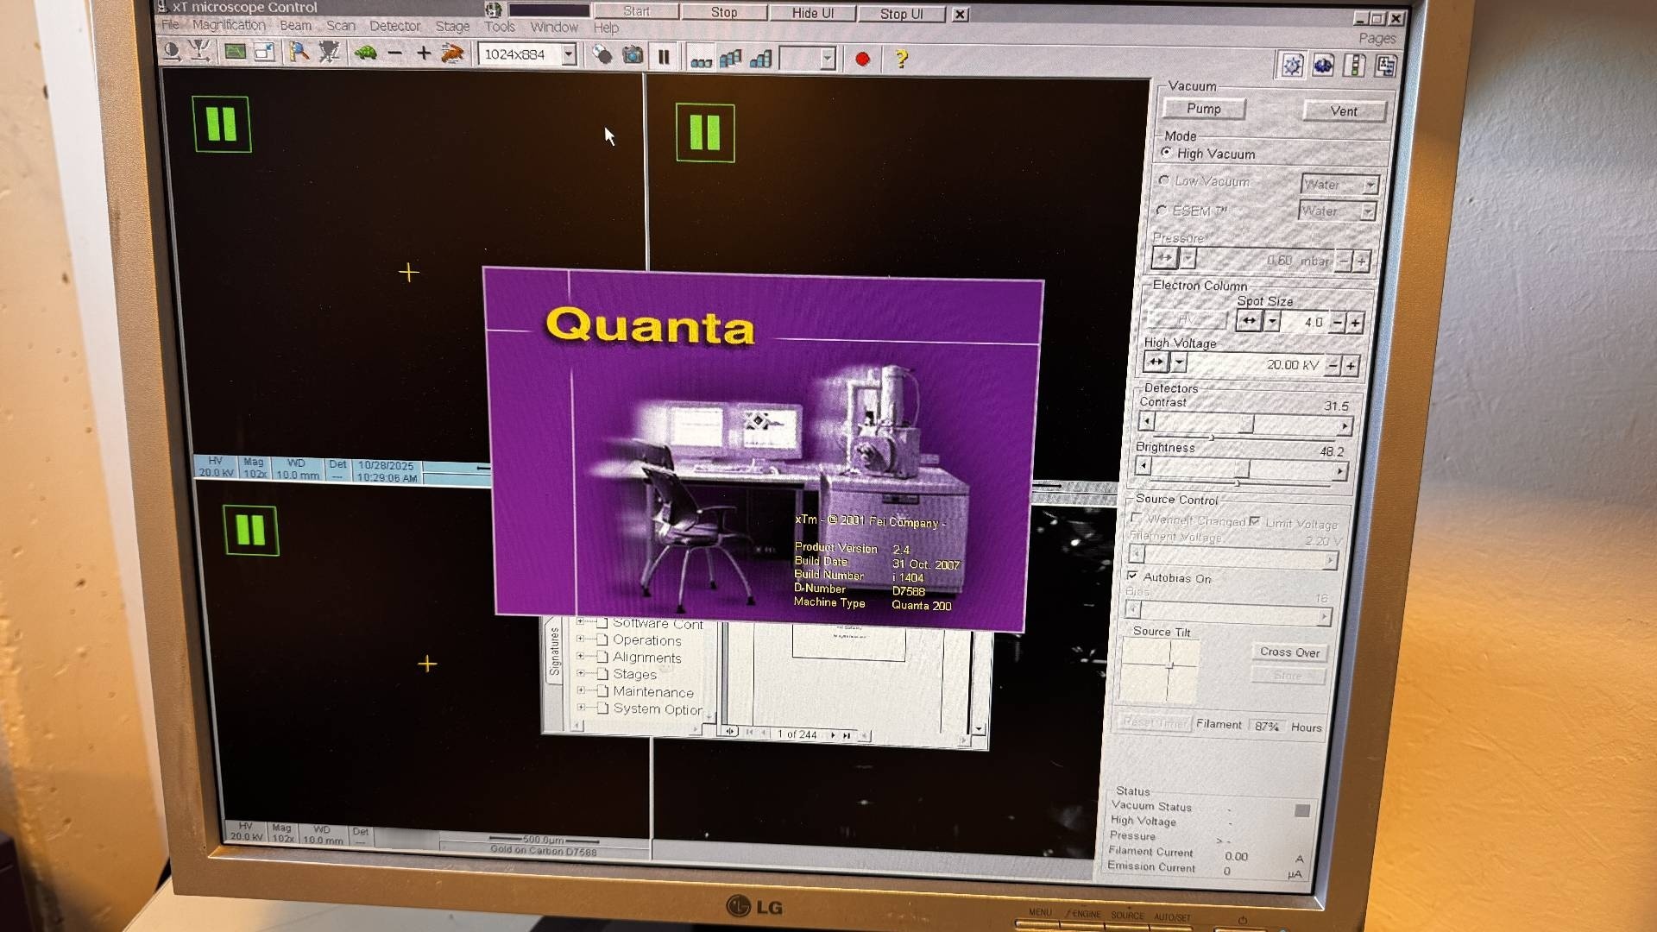
Task: Open the beam control page icon
Action: click(1292, 66)
